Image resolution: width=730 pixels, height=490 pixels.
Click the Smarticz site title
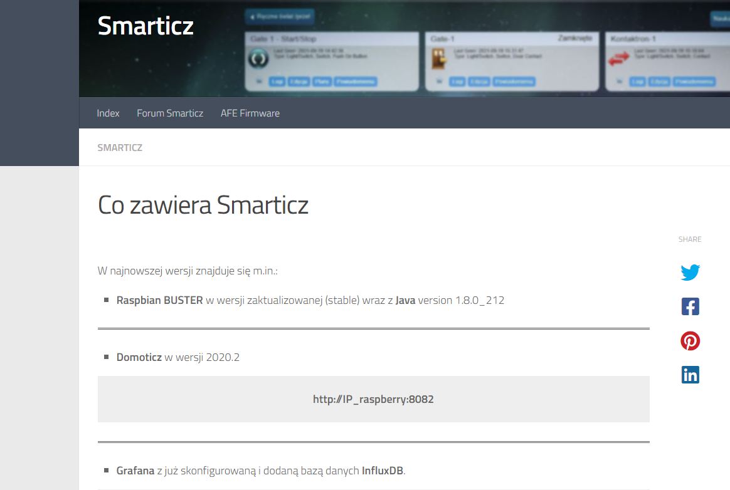coord(145,26)
